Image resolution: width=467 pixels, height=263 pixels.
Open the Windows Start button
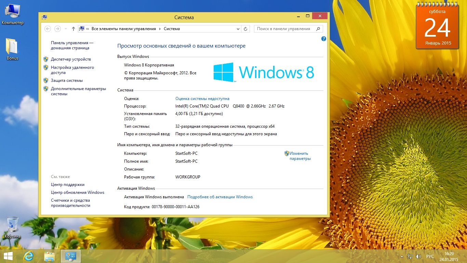tap(8, 256)
